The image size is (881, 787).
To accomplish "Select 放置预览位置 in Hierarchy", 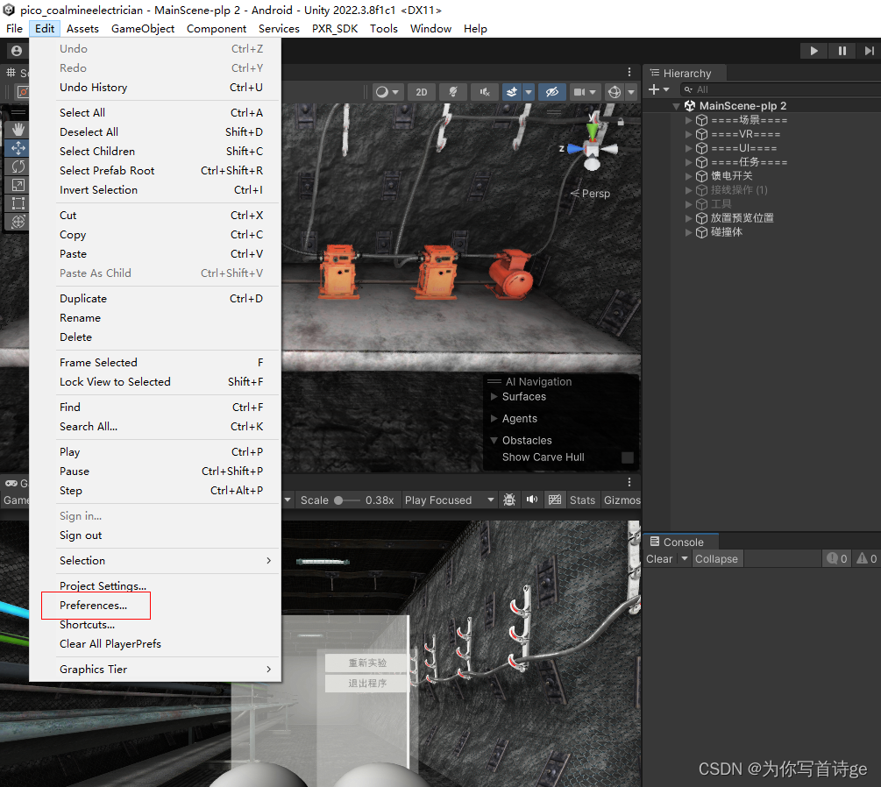I will 742,218.
